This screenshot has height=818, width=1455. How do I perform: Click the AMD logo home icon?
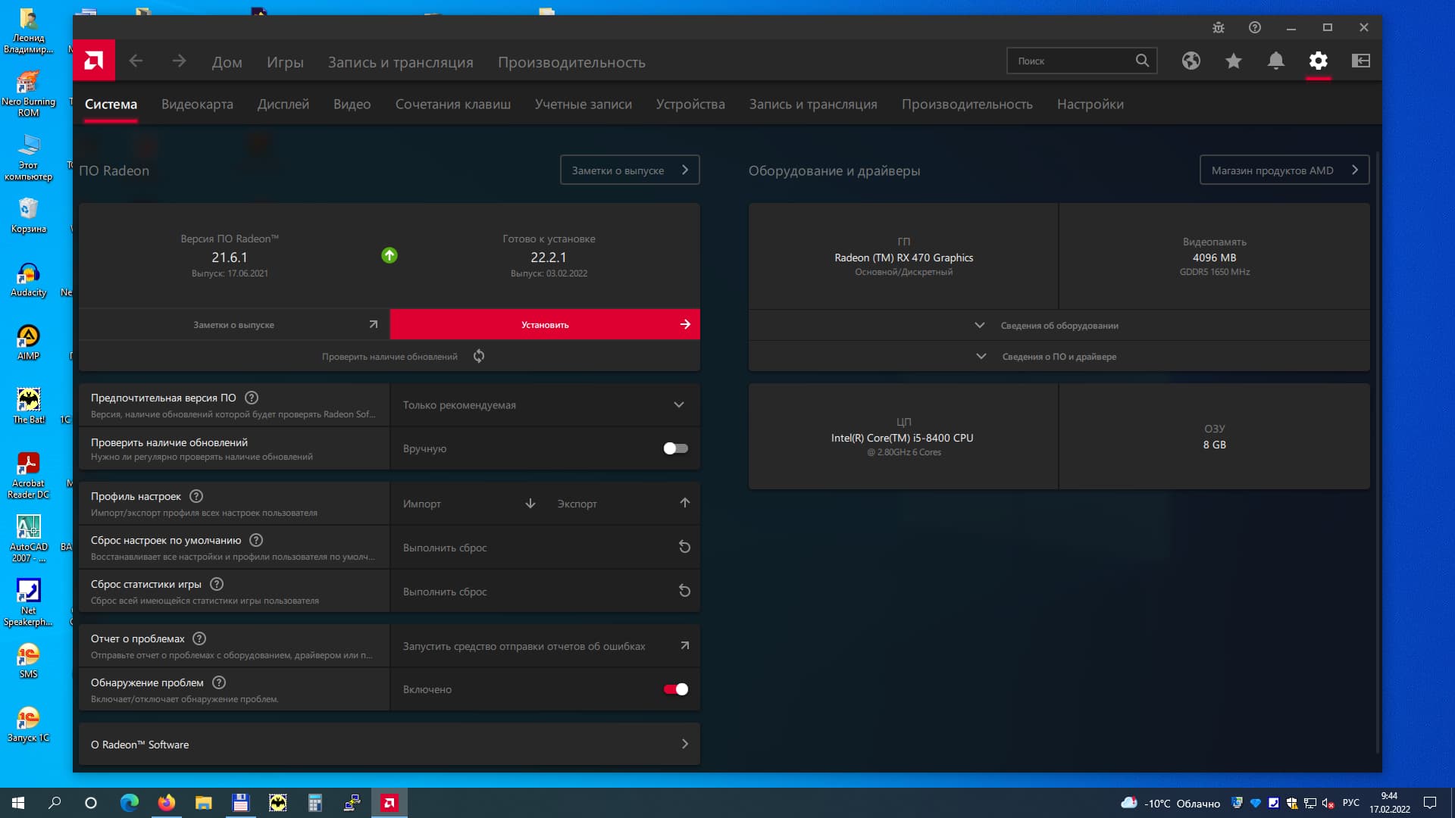tap(94, 61)
